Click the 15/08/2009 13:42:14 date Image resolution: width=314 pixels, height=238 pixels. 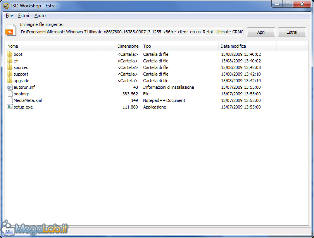241,81
